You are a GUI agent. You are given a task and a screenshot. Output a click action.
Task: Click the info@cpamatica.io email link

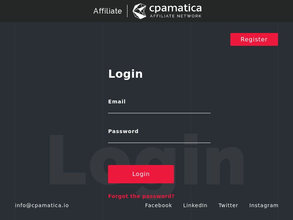click(x=42, y=205)
